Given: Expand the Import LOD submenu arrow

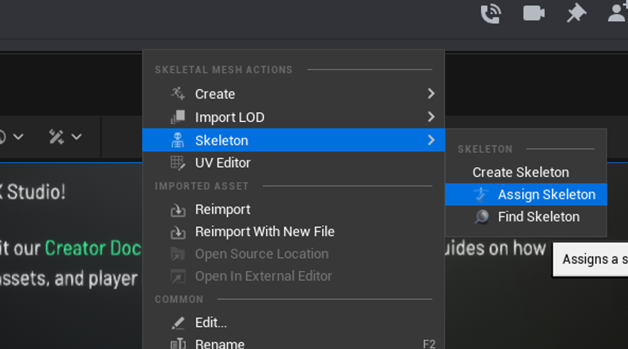Looking at the screenshot, I should point(431,117).
